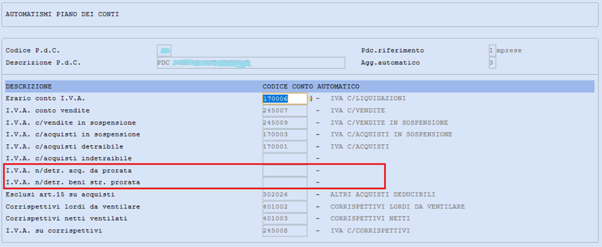Click the I.V.A. su corrispettivi field 245008

(285, 231)
